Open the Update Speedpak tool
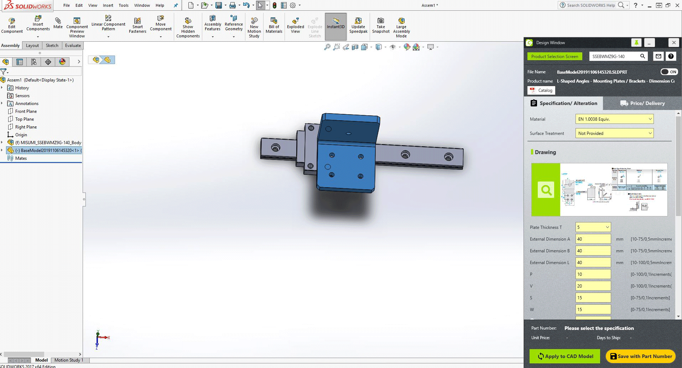The image size is (682, 368). (x=358, y=21)
